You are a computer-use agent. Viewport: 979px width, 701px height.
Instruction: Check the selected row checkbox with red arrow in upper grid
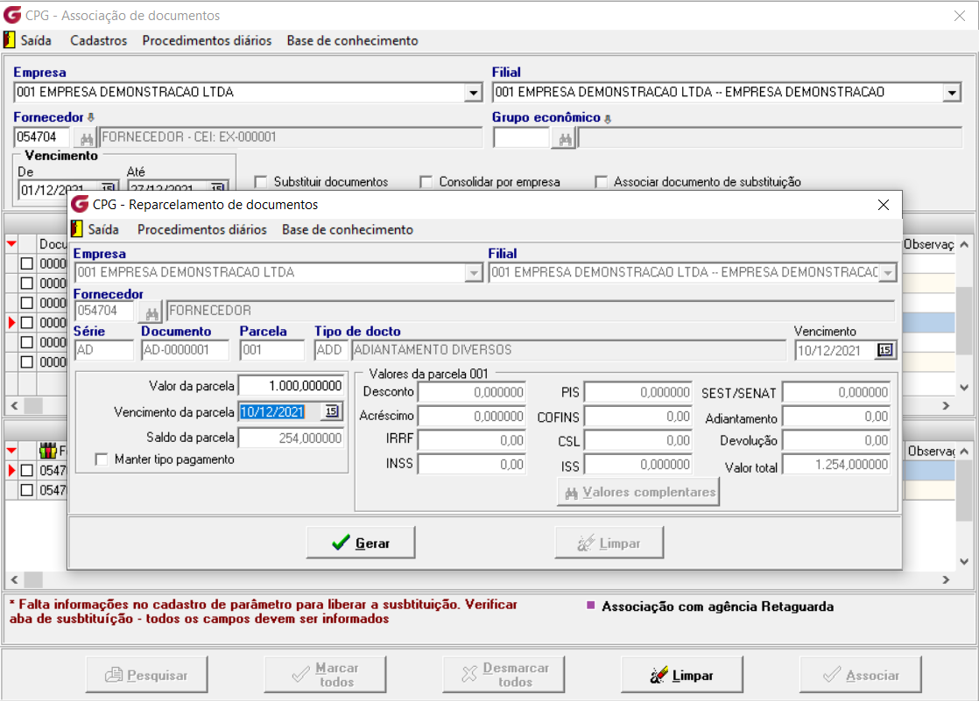click(x=27, y=323)
